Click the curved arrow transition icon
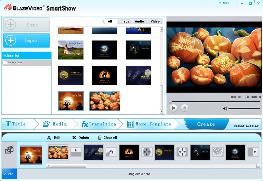 pos(111,152)
